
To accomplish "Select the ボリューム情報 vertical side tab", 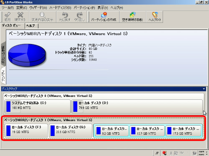I will [3, 54].
